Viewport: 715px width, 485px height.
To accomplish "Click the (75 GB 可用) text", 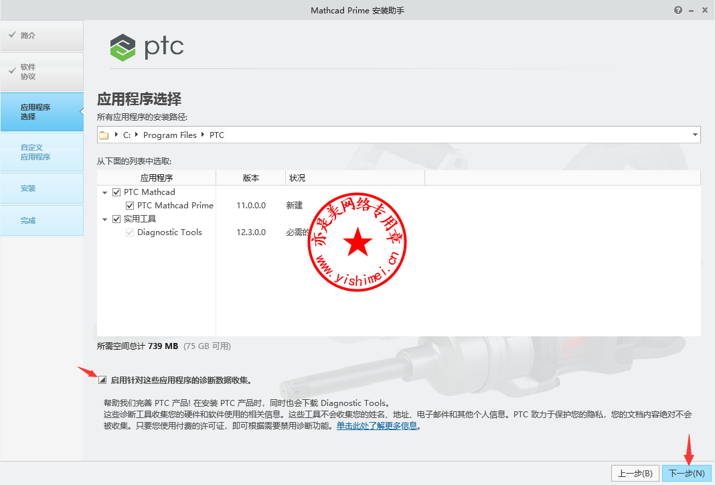I will point(207,346).
